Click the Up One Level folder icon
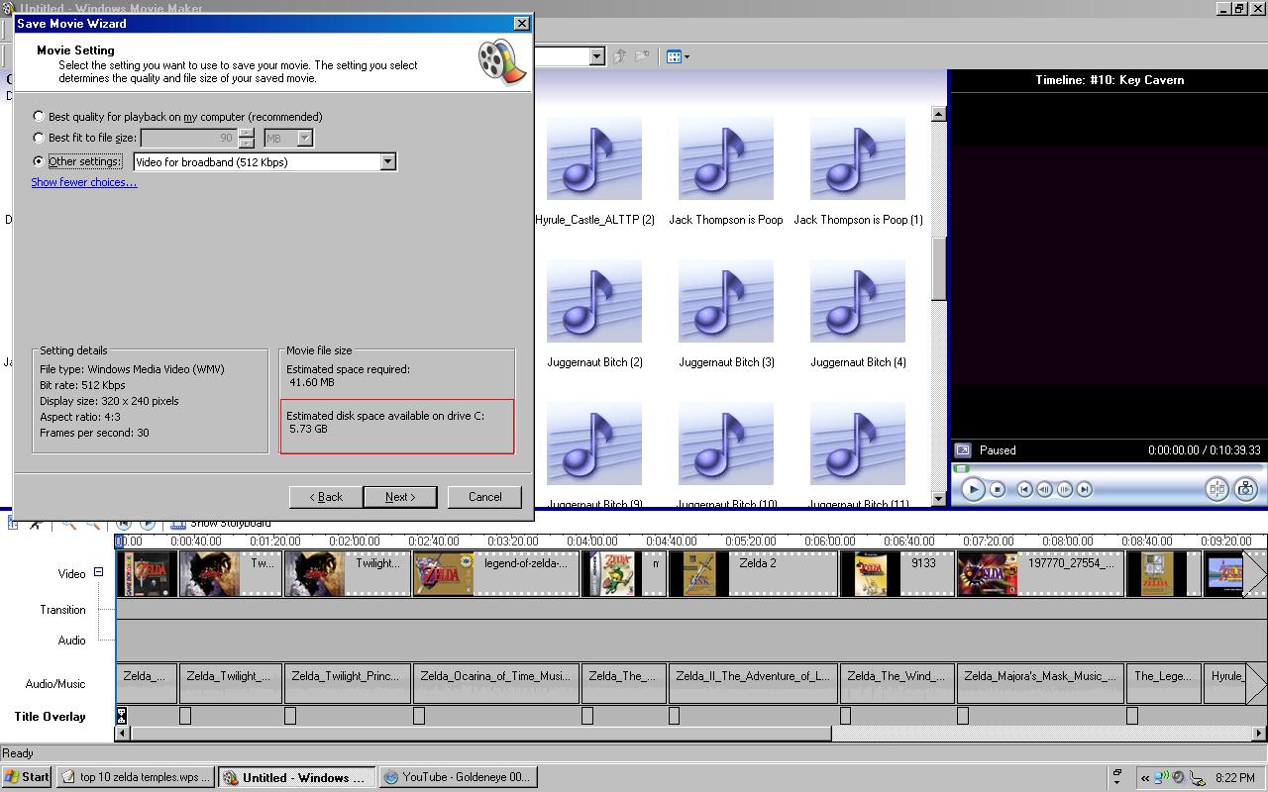1268x792 pixels. point(620,56)
